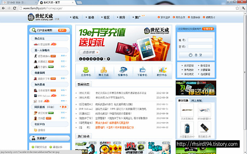Open the 撑过40秒 promotional banner

coord(196,88)
